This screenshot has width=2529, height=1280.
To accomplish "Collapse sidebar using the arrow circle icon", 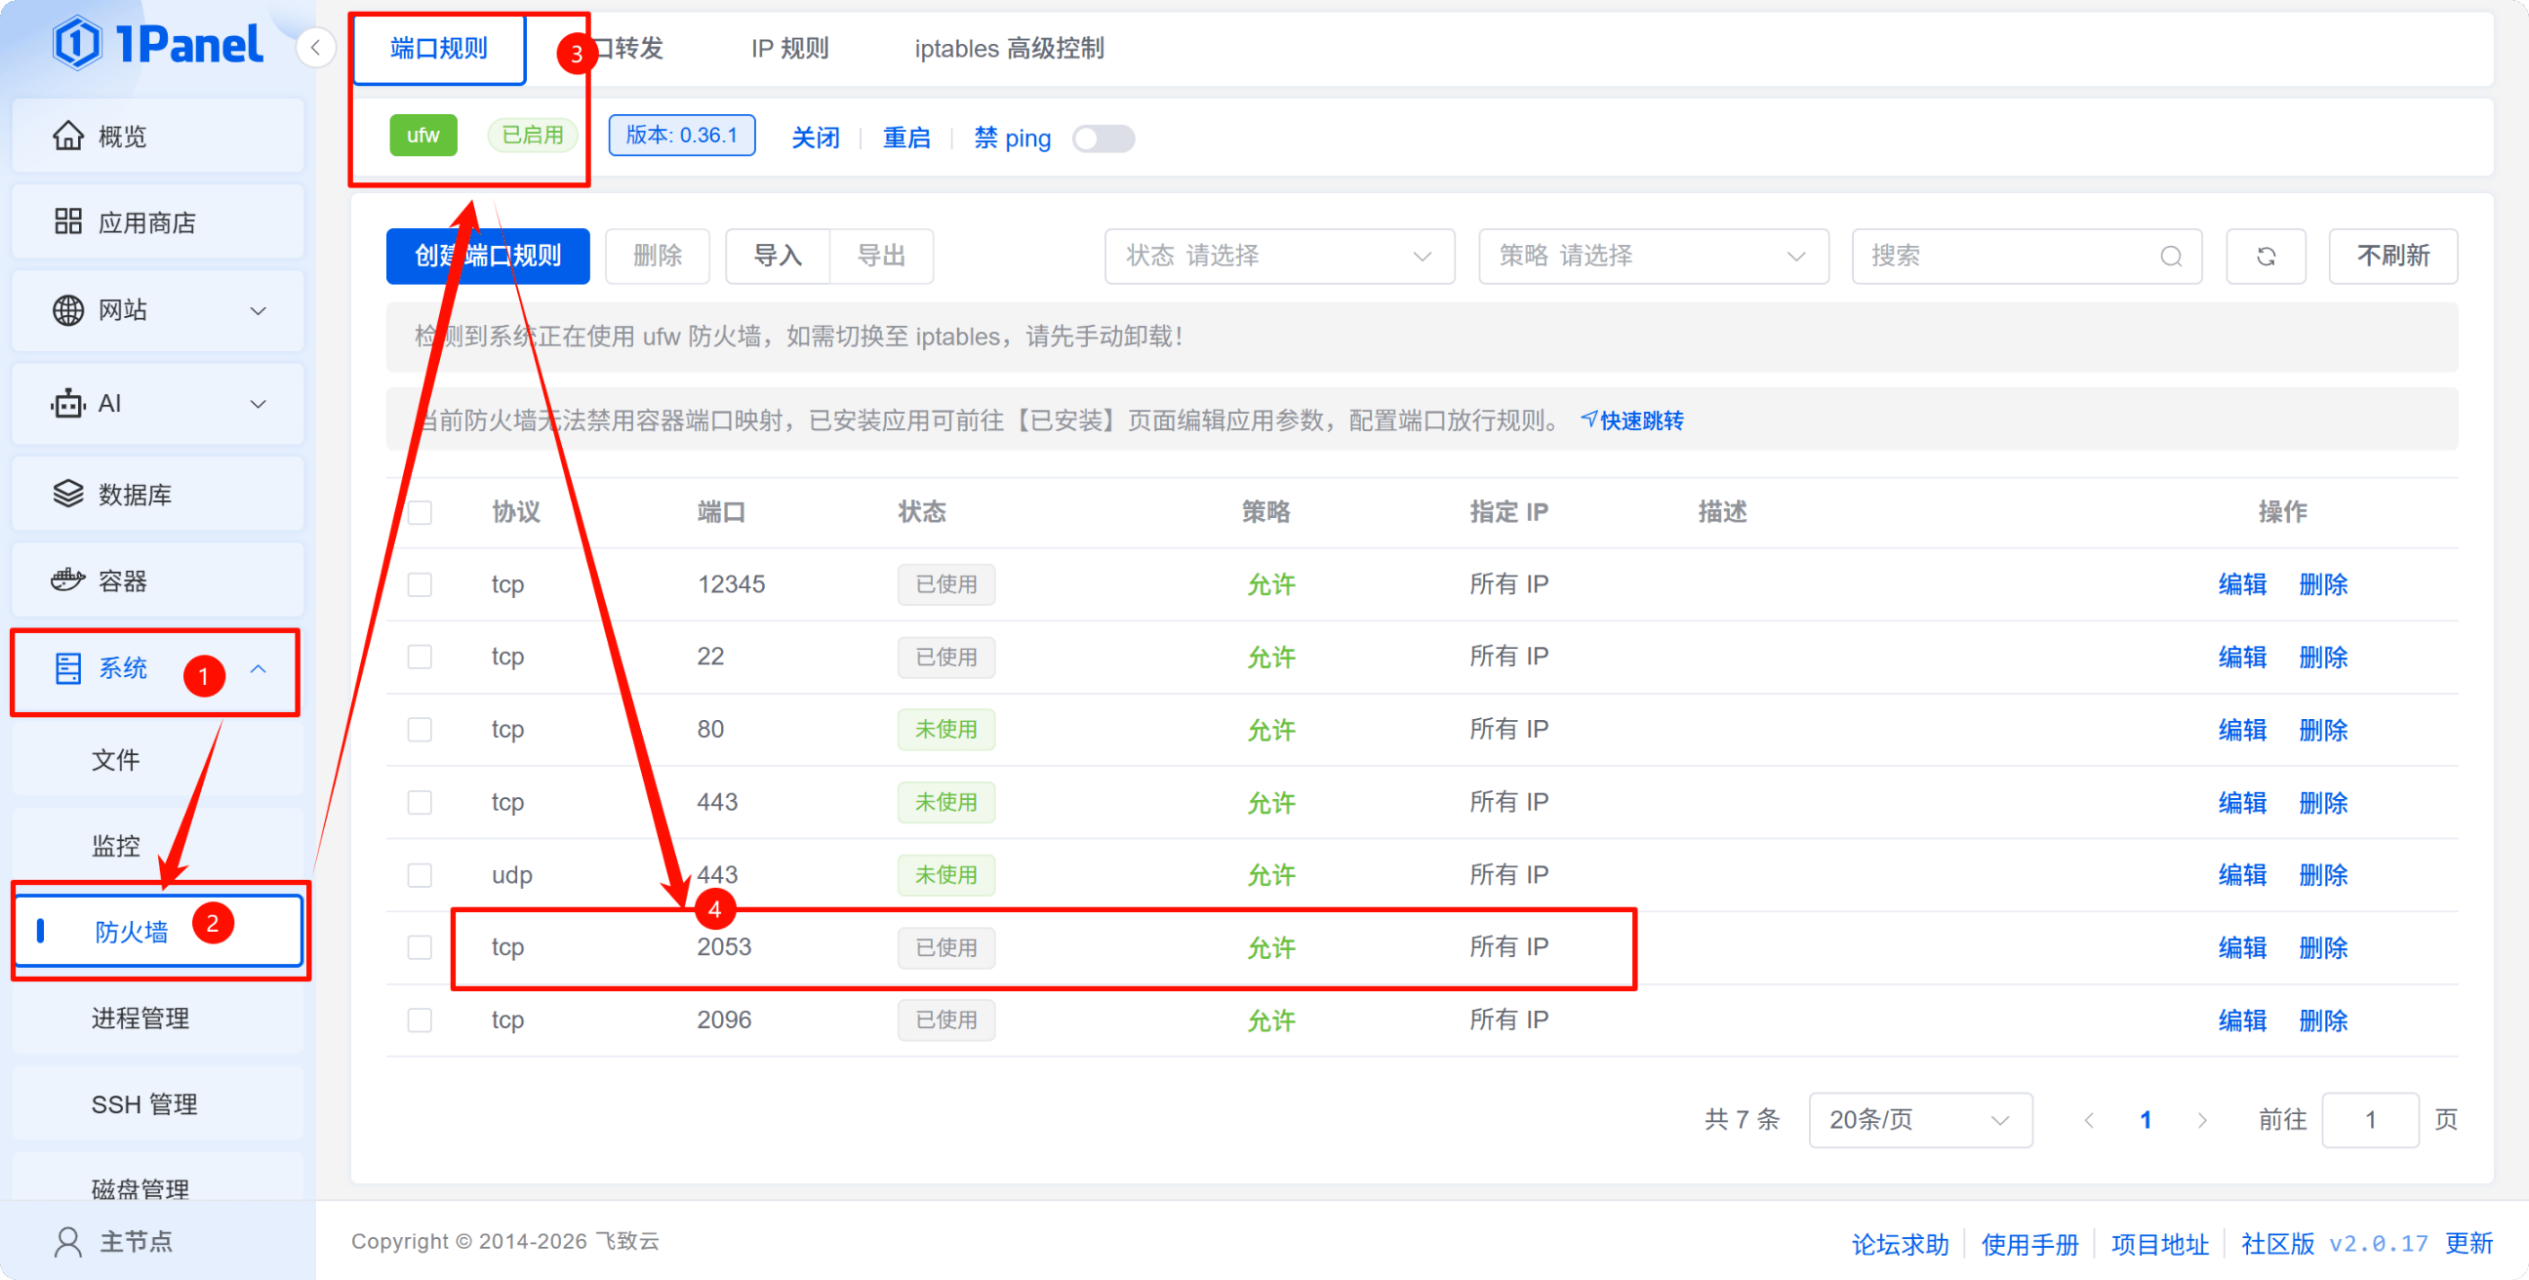I will click(315, 47).
